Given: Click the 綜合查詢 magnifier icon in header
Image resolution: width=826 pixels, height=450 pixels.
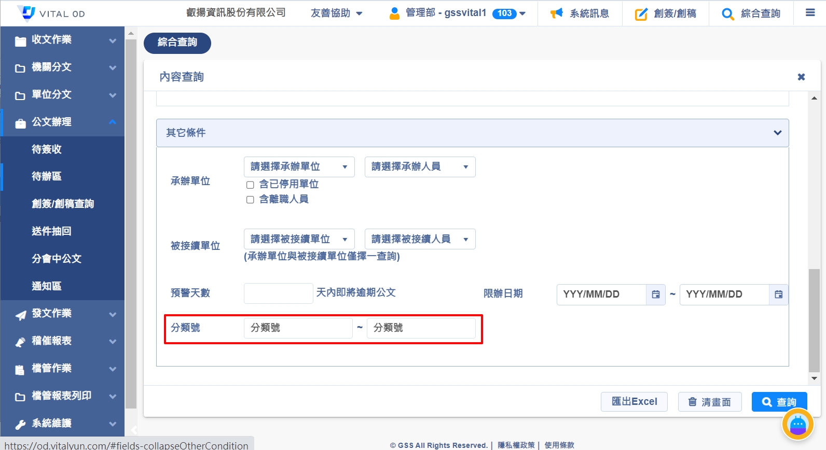Looking at the screenshot, I should 727,14.
